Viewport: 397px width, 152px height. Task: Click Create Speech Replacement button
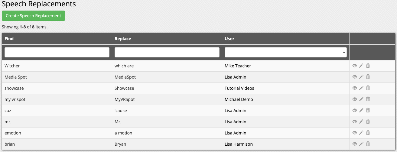tap(33, 16)
